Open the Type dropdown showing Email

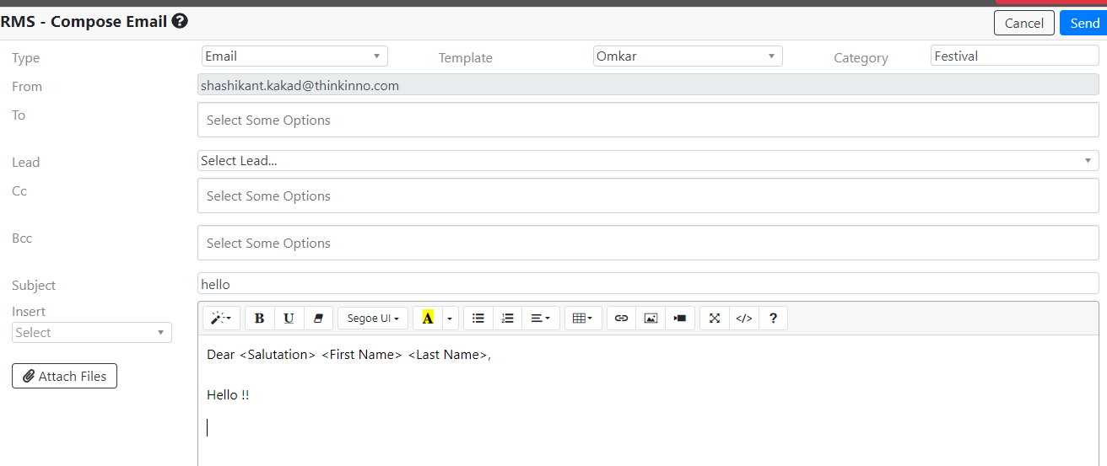point(294,56)
